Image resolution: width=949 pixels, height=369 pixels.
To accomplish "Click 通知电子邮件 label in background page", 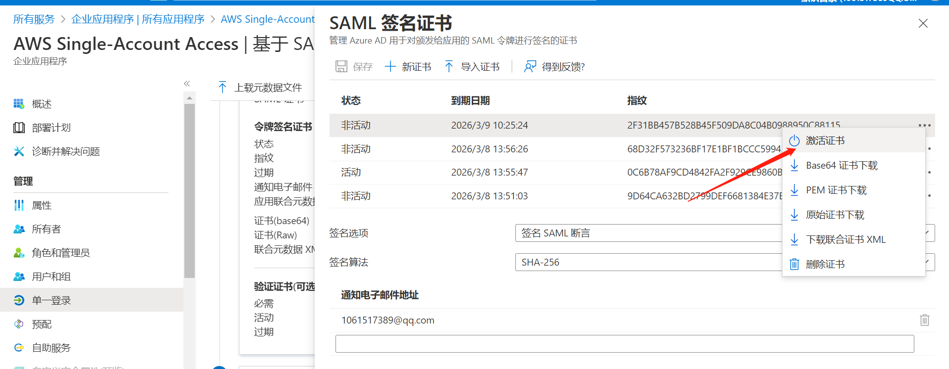I will pos(283,187).
